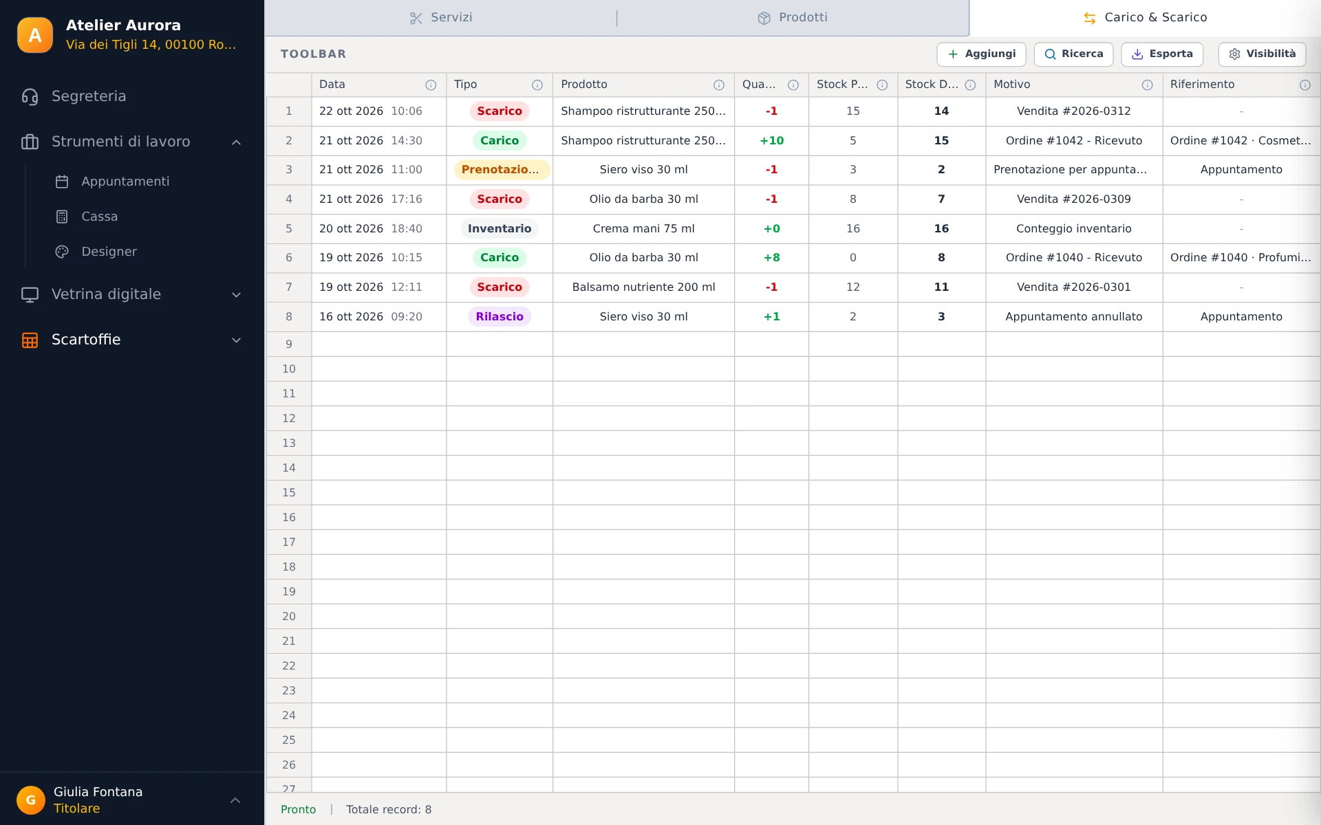1321x825 pixels.
Task: Click the Atelier Aurora logo avatar
Action: click(x=35, y=35)
